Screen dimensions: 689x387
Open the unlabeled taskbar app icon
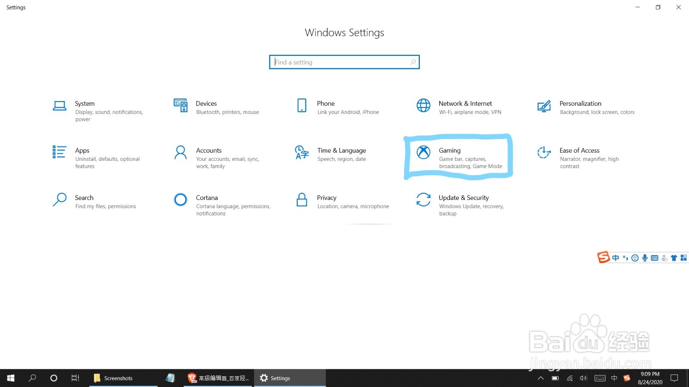[170, 378]
